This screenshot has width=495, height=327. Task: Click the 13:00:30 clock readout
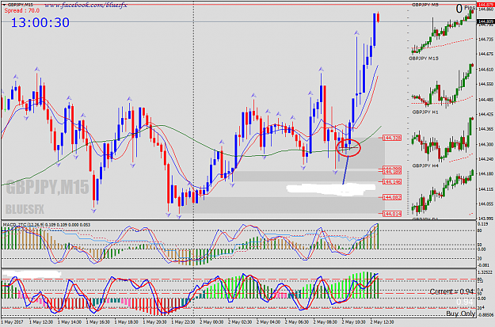40,22
